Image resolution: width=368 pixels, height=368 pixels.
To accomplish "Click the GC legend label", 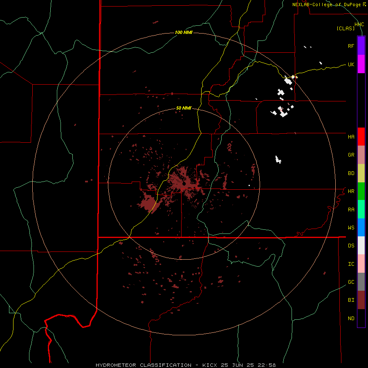I will tap(351, 282).
